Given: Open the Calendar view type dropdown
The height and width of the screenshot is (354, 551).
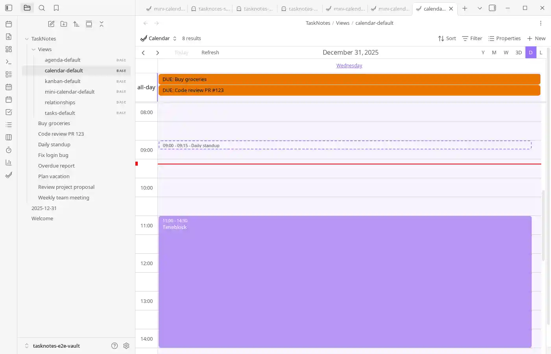Looking at the screenshot, I should pyautogui.click(x=159, y=38).
